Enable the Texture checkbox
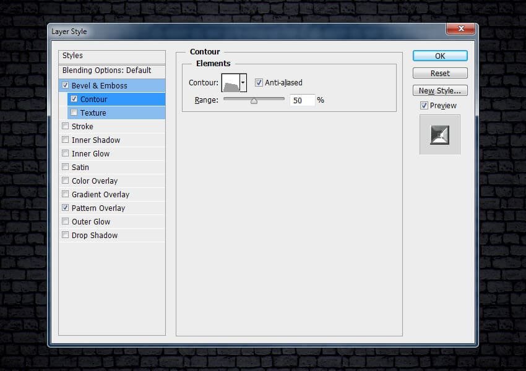The height and width of the screenshot is (371, 526). pos(74,113)
